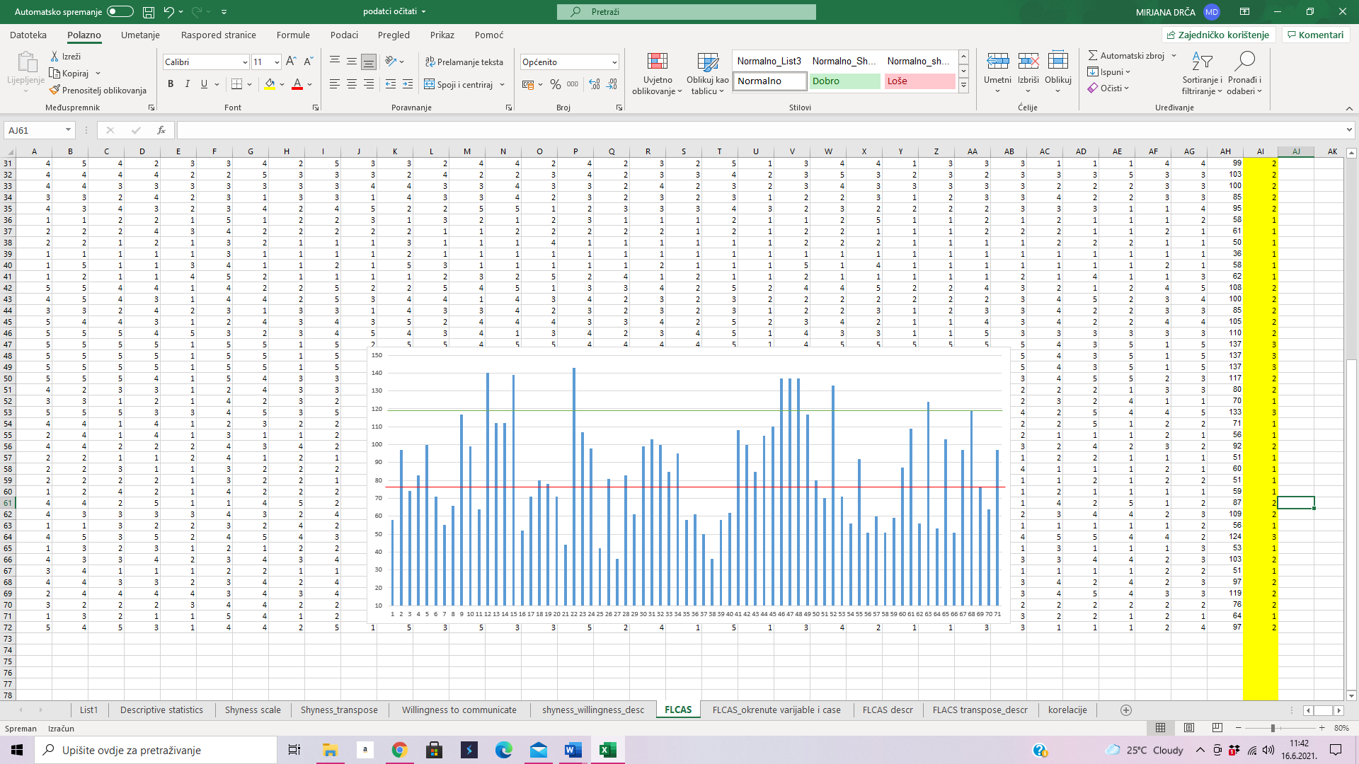Select column AH header

click(x=1225, y=151)
